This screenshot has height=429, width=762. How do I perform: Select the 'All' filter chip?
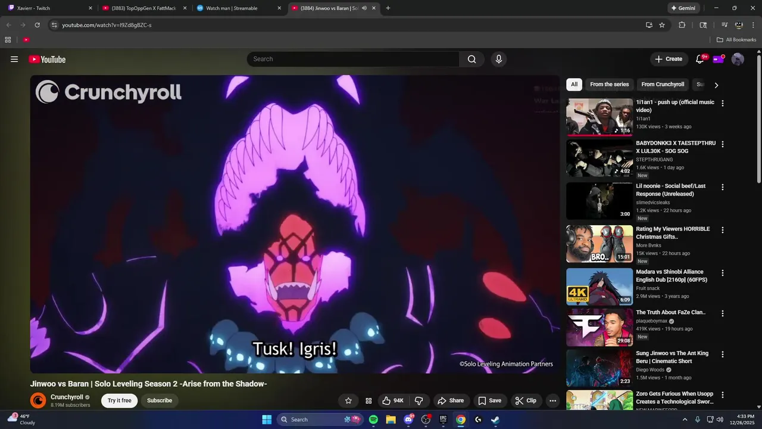(574, 85)
